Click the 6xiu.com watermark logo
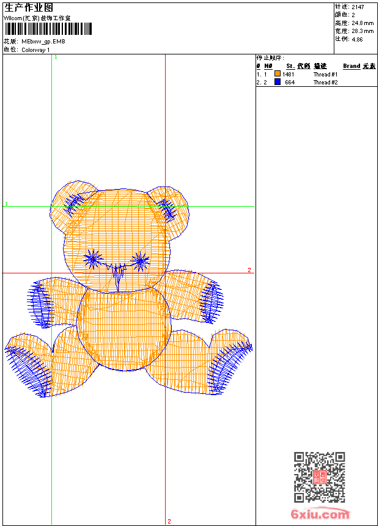Image resolution: width=379 pixels, height=526 pixels. pyautogui.click(x=320, y=515)
